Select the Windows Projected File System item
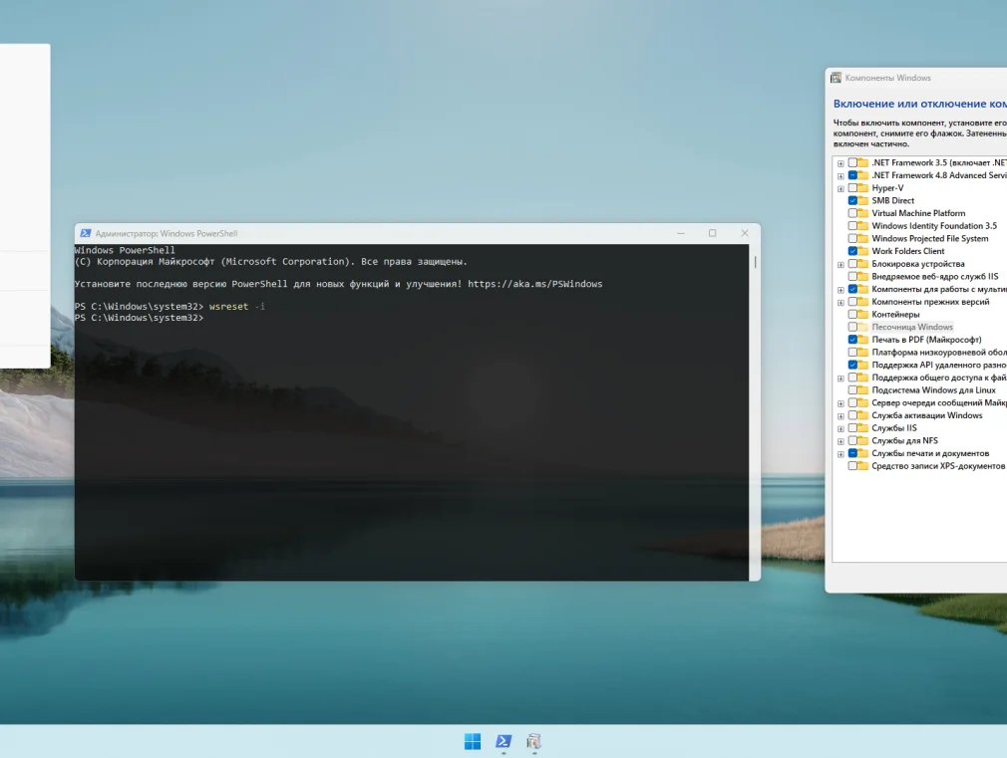1007x758 pixels. pos(929,239)
